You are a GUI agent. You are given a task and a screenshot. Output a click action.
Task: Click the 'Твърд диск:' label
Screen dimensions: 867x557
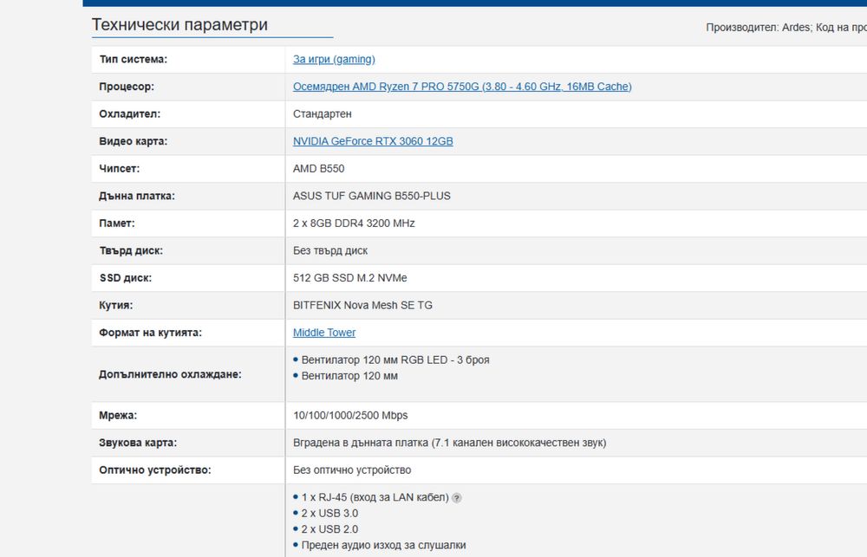click(131, 250)
